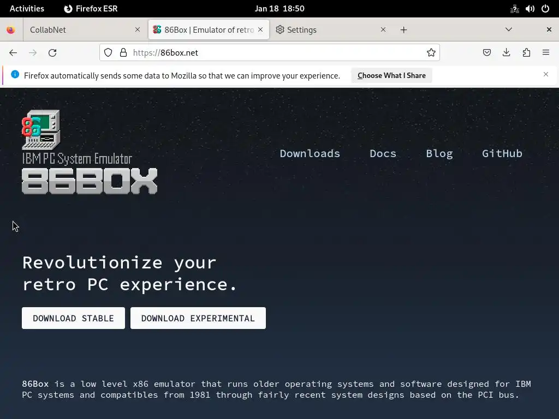Dismiss the Mozilla data notification bar
This screenshot has width=559, height=419.
pyautogui.click(x=546, y=74)
